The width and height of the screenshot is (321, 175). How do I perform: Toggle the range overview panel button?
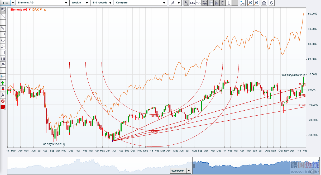[217, 3]
